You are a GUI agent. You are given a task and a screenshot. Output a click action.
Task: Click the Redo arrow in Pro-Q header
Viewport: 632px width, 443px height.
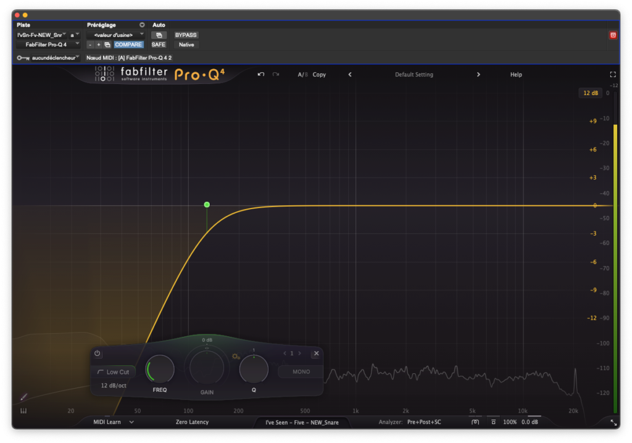coord(276,74)
